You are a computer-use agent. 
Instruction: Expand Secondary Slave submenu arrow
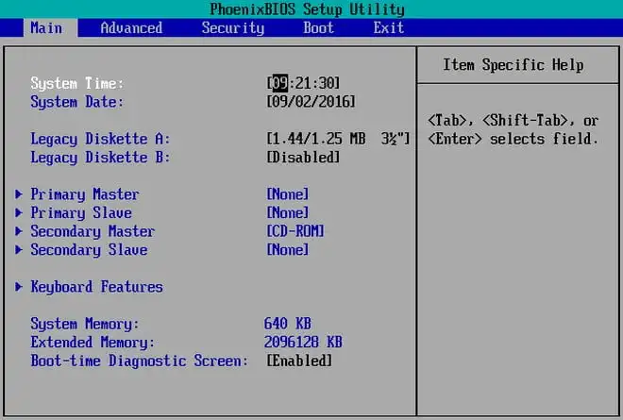[x=19, y=250]
